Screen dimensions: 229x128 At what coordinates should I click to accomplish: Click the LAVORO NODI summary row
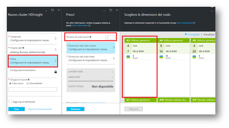point(91,71)
